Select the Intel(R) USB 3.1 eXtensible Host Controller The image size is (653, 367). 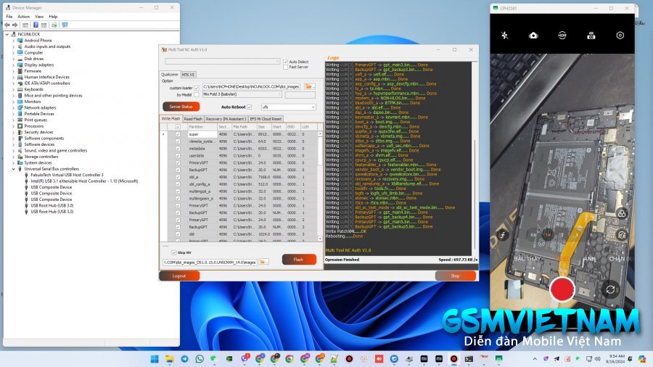(x=85, y=181)
